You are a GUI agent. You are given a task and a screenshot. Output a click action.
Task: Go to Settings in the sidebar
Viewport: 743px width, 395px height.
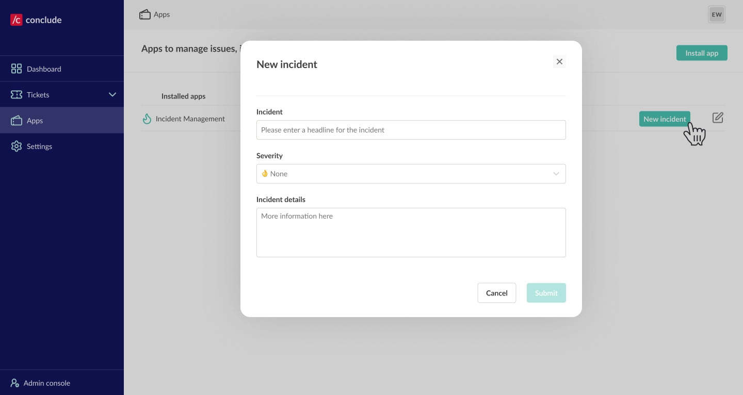pos(39,146)
